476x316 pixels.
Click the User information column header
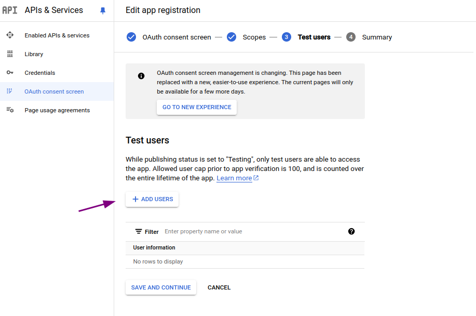click(x=154, y=248)
